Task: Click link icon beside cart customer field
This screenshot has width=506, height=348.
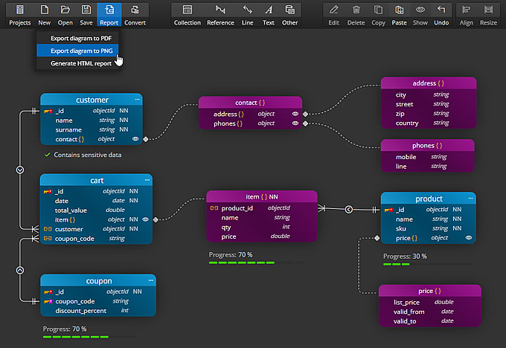Action: [x=48, y=229]
